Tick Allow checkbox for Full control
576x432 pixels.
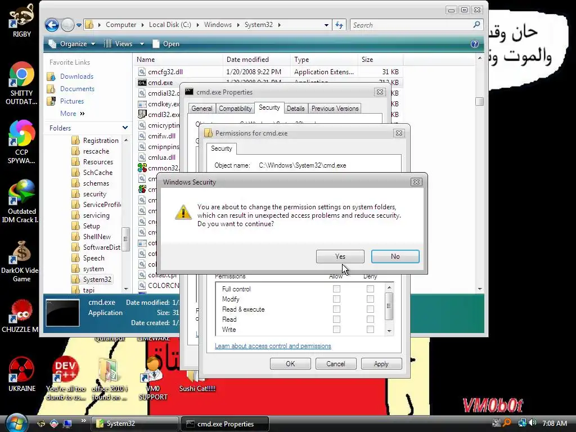336,289
